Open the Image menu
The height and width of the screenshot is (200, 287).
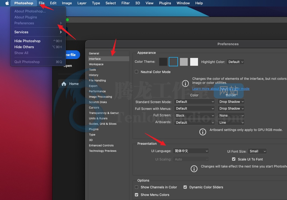point(67,3)
